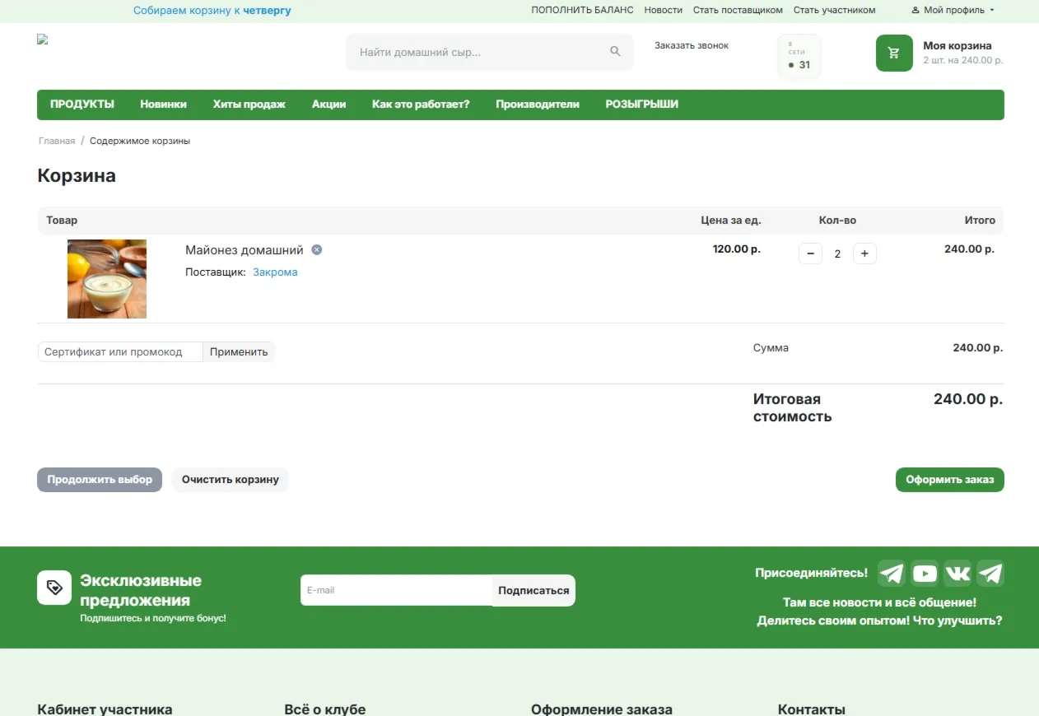Viewport: 1039px width, 716px height.
Task: Go to Главная breadcrumb
Action: pos(57,141)
